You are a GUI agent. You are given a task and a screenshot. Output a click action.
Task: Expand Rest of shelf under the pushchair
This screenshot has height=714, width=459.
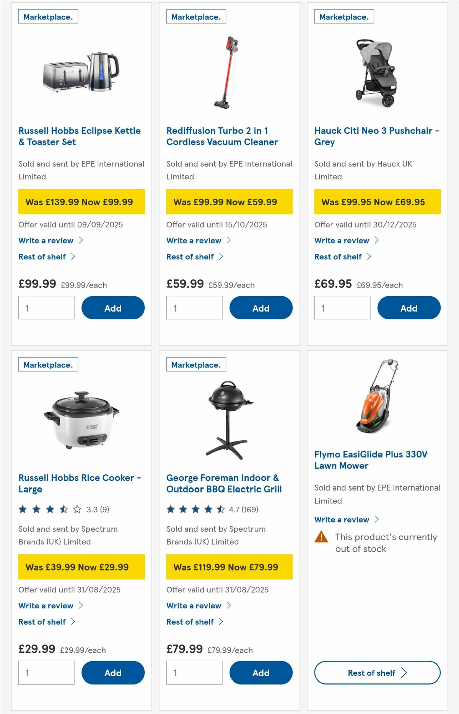coord(337,257)
